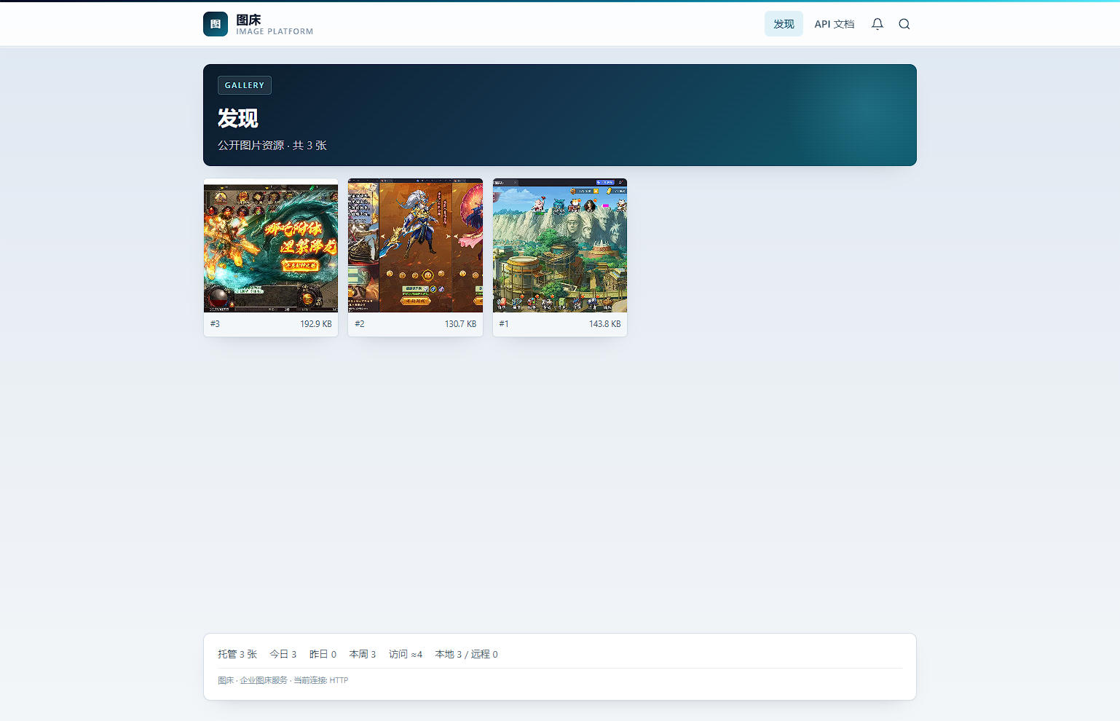
Task: Click 托管 3 张 statistic in footer
Action: (237, 654)
